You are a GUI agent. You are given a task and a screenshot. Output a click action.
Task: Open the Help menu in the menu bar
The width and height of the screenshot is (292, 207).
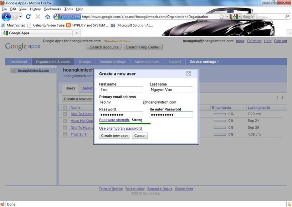click(x=80, y=9)
